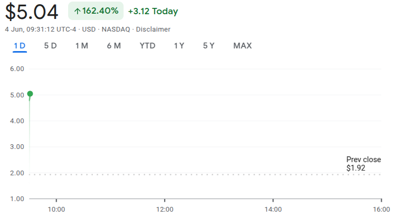
Task: Click the 10:00 time axis label
Action: pyautogui.click(x=57, y=209)
